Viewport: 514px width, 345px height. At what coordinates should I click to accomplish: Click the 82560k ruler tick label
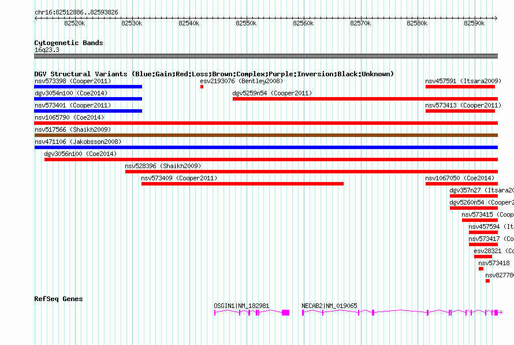click(x=303, y=23)
